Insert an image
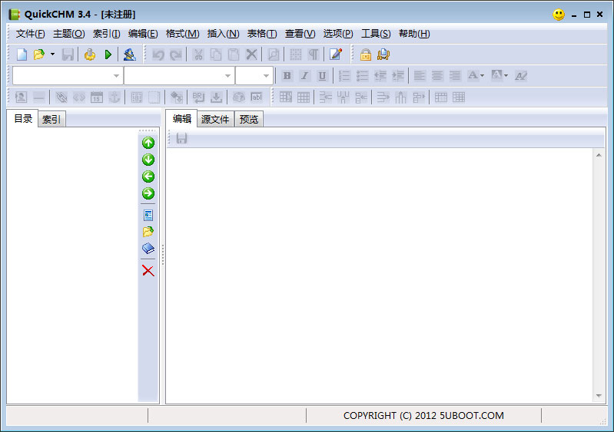Viewport: 614px width, 432px height. pos(22,97)
